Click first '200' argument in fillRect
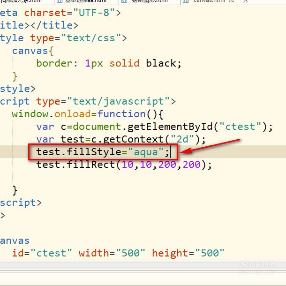 [x=167, y=165]
